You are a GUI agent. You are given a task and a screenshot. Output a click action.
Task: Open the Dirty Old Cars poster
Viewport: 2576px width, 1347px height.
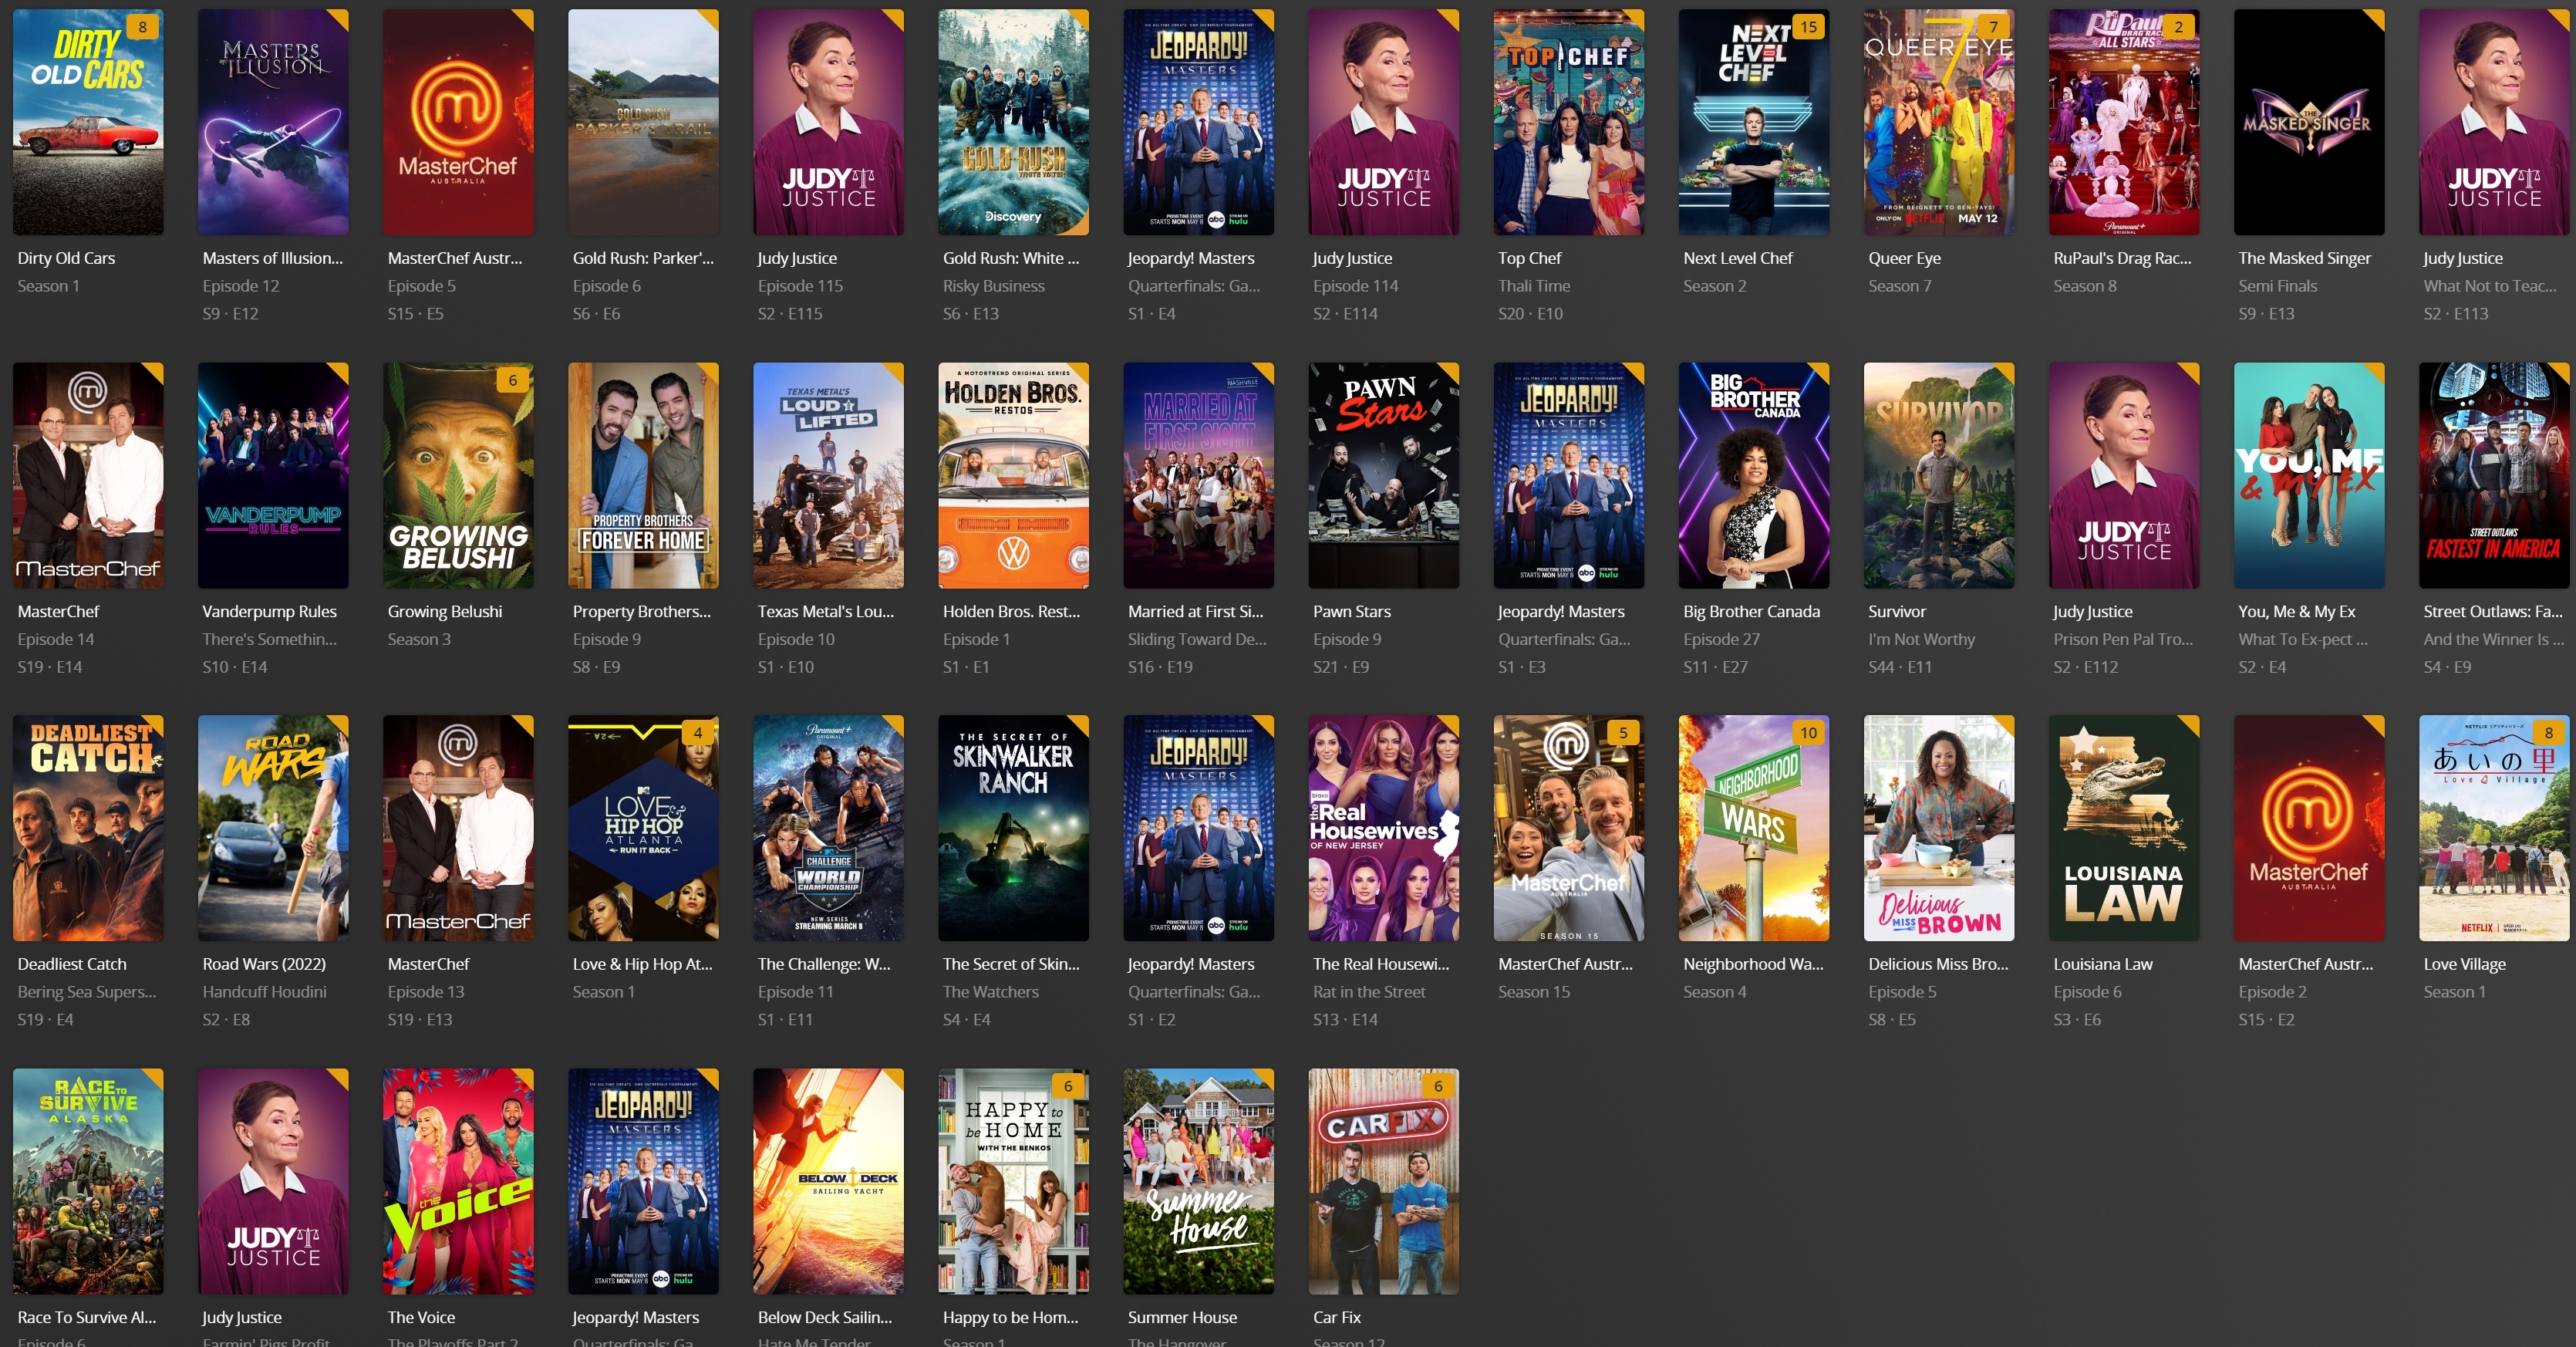(x=88, y=122)
